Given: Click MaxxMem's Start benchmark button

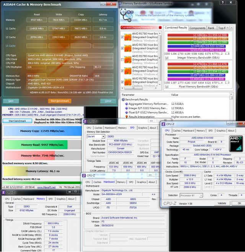Looking at the screenshot, I should point(17,121).
